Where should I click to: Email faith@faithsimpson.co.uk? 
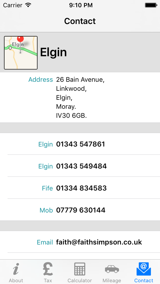[99, 242]
